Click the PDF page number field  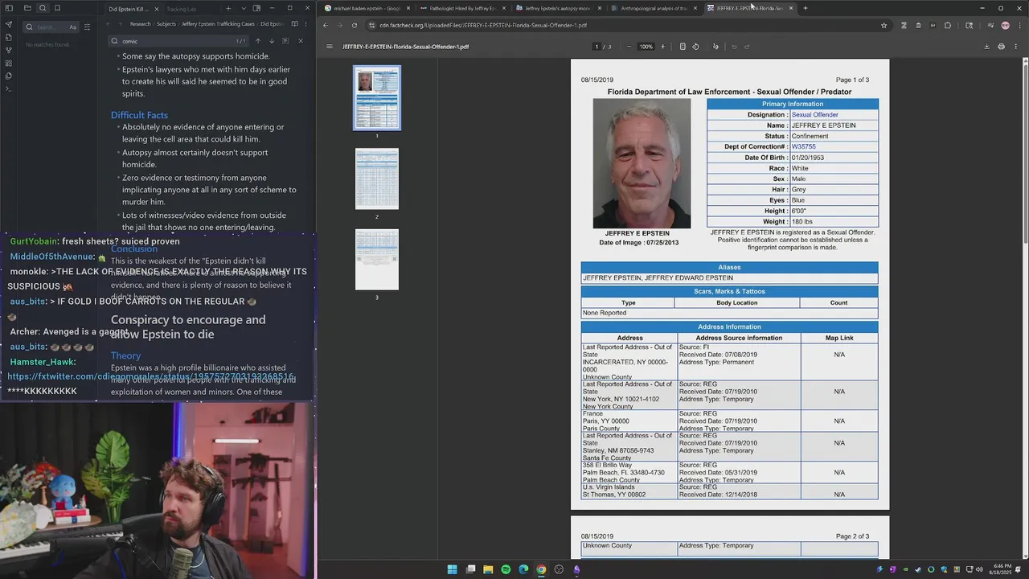[x=596, y=47]
